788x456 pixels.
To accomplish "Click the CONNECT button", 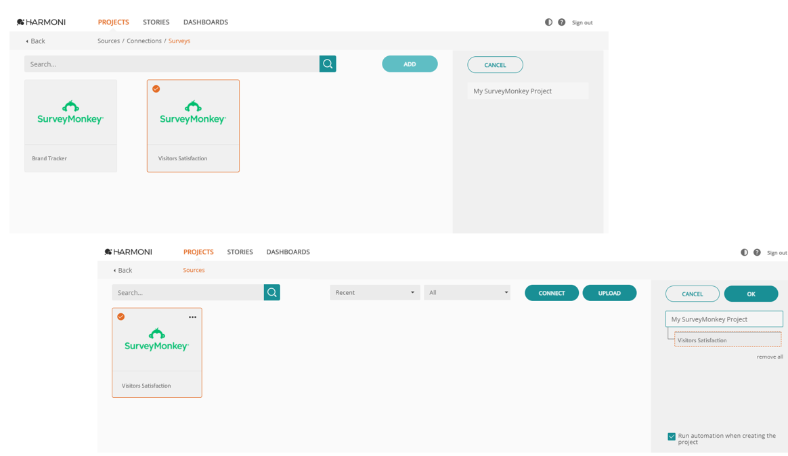I will tap(552, 293).
